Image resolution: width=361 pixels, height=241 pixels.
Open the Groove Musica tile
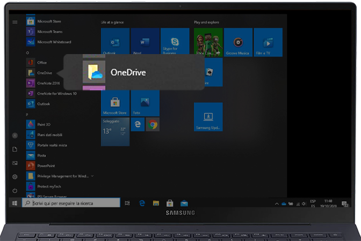238,42
